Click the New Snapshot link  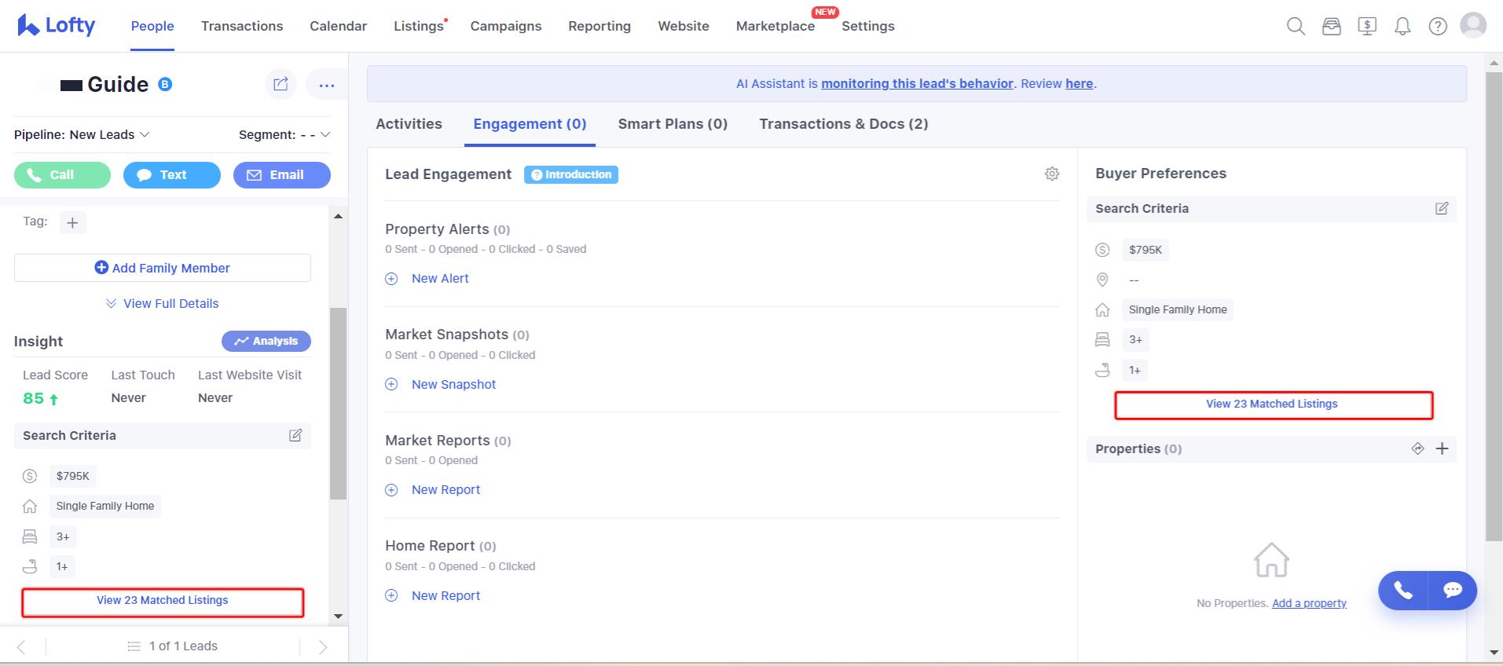453,385
